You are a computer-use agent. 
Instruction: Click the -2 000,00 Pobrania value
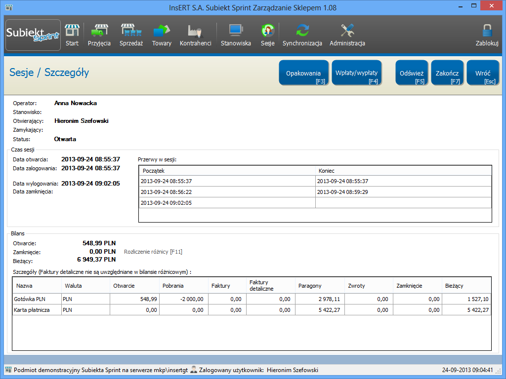(x=192, y=299)
